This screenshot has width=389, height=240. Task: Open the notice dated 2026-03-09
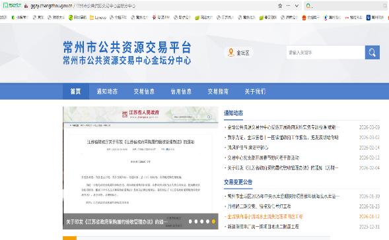tap(283, 127)
